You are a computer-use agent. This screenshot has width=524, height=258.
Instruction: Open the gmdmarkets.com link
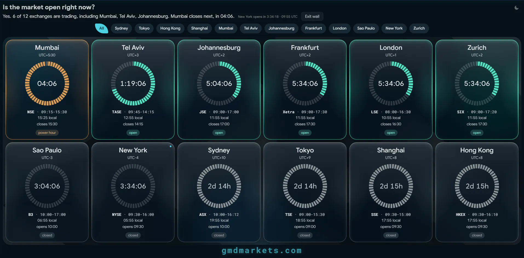coord(262,250)
